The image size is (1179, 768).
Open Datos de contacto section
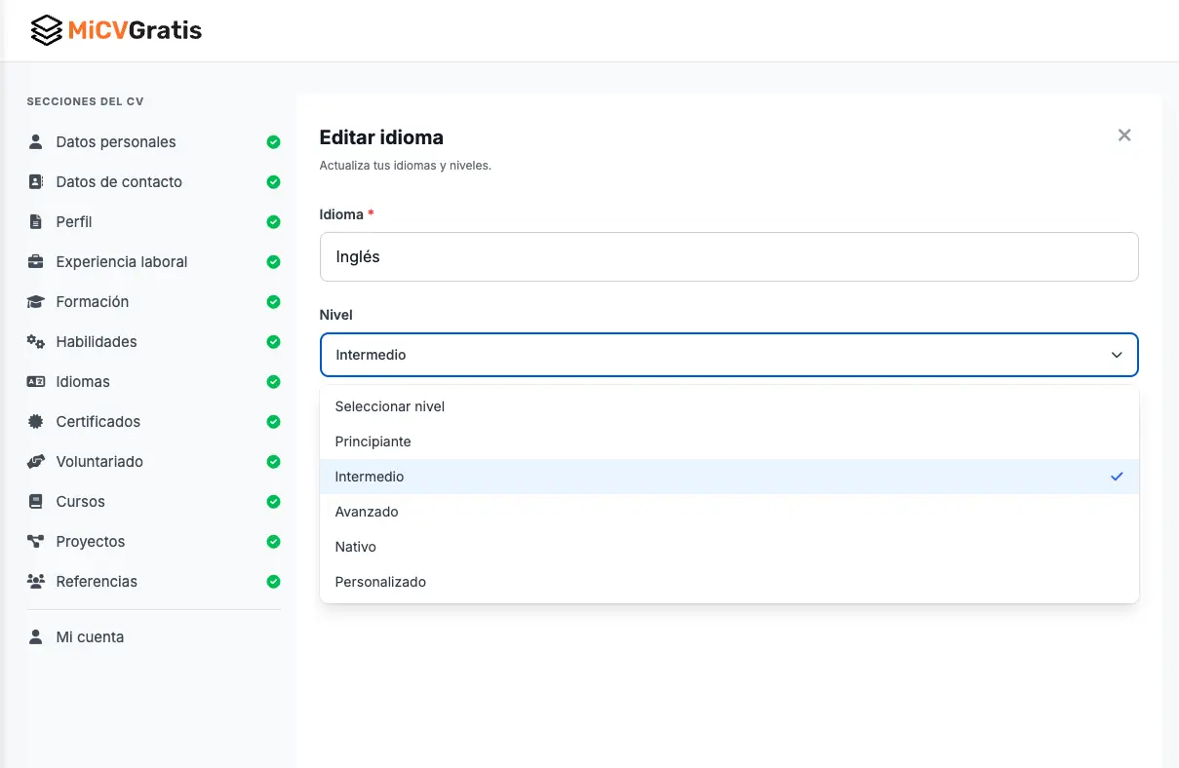tap(119, 182)
